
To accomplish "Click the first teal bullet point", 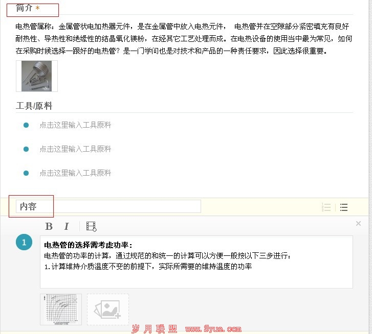I will click(x=26, y=125).
